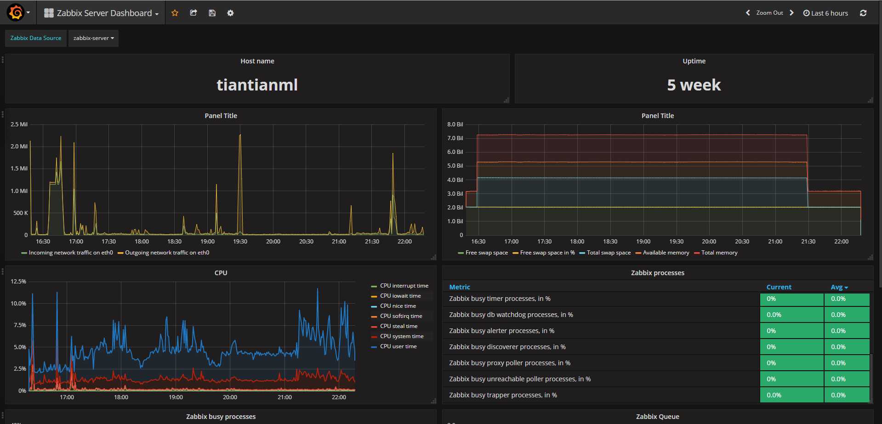882x424 pixels.
Task: Click the Uptime panel resize handle
Action: [870, 100]
